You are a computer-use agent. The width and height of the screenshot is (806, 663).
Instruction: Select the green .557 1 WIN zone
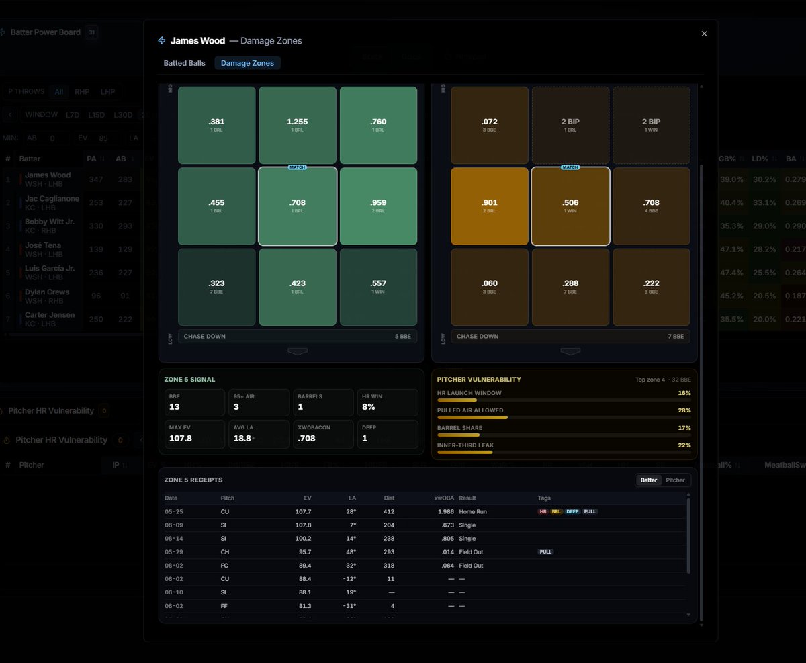click(378, 288)
